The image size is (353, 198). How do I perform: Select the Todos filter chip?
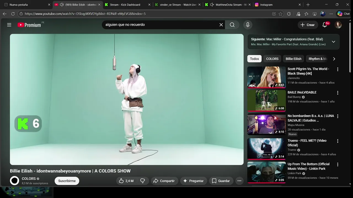click(255, 59)
